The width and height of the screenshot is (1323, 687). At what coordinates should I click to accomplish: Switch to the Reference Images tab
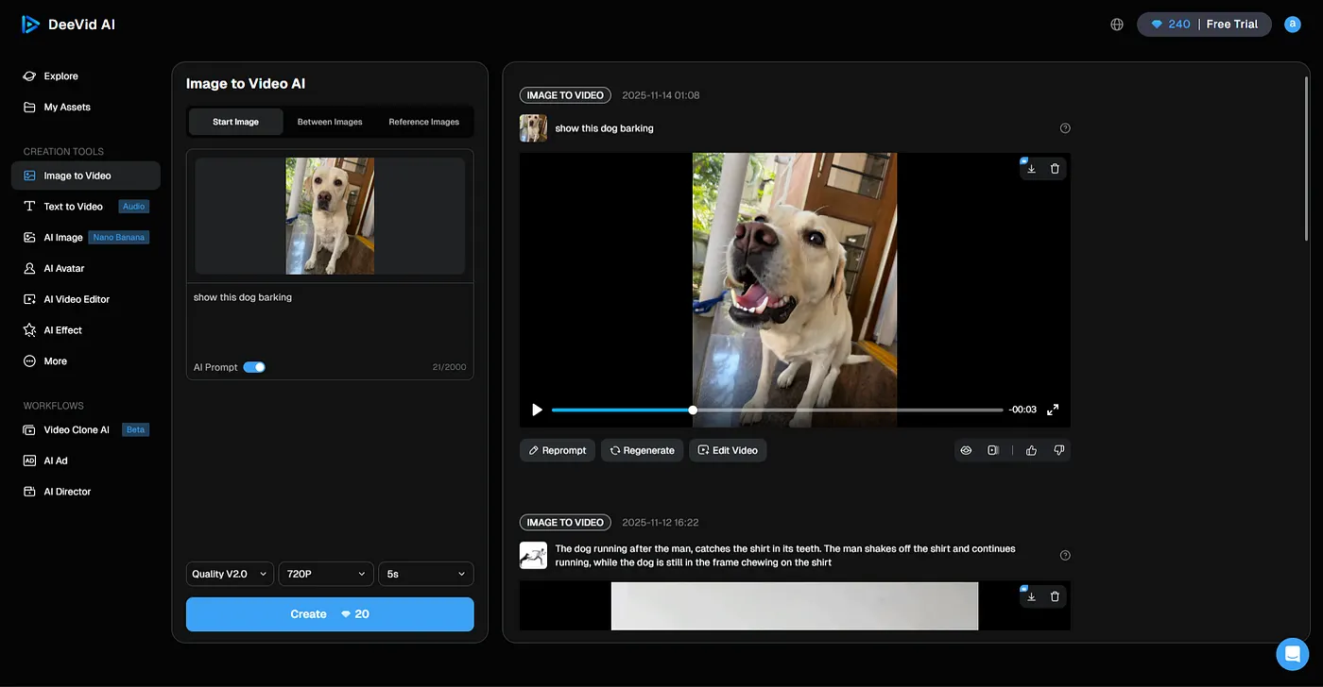(x=423, y=122)
